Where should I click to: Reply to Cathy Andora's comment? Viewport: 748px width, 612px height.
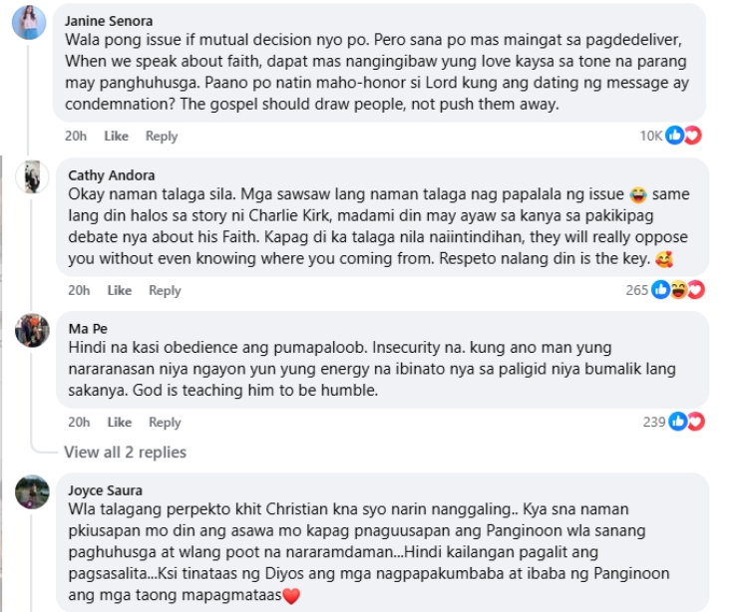click(165, 290)
